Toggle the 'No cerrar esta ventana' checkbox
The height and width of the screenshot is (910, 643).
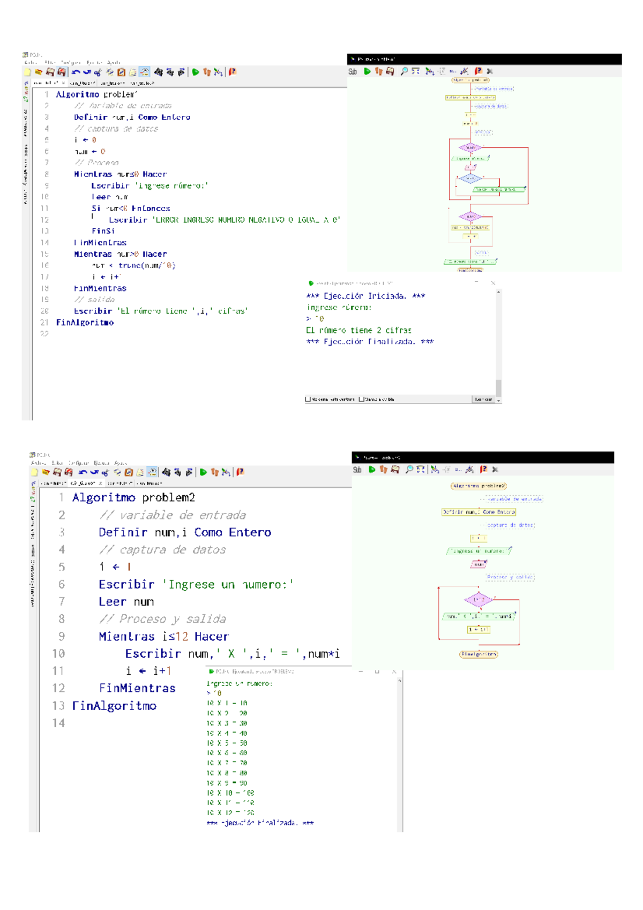[308, 399]
